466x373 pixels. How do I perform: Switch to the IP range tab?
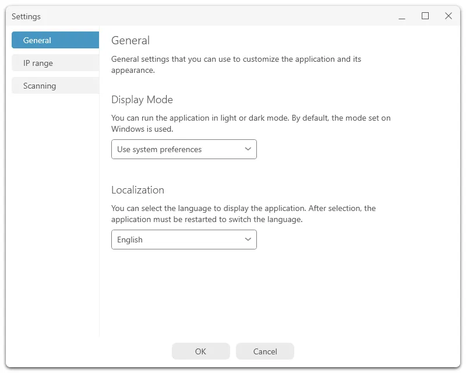(x=55, y=63)
